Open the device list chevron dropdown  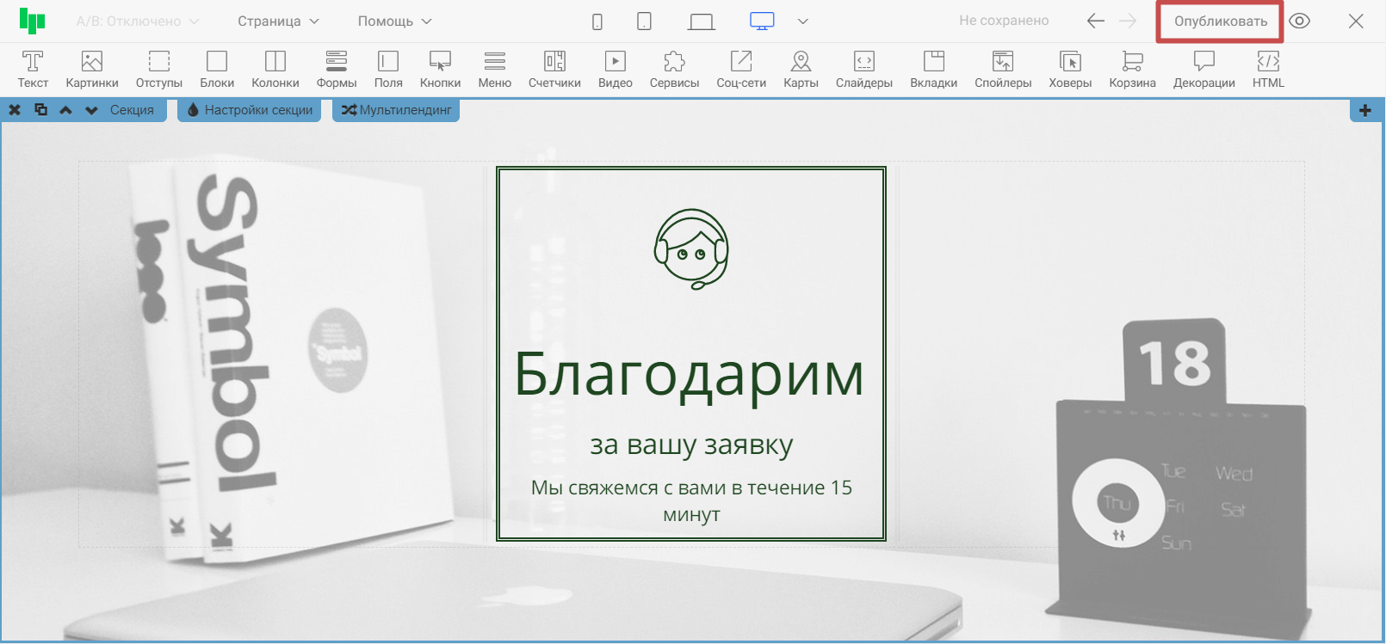coord(803,21)
